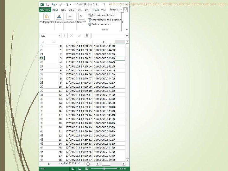Switch to the DATOS ribbon tab
The image size is (228, 171).
87,10
